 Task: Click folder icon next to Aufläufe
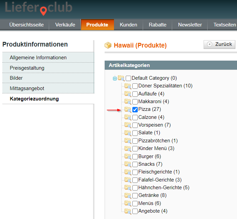(x=128, y=94)
